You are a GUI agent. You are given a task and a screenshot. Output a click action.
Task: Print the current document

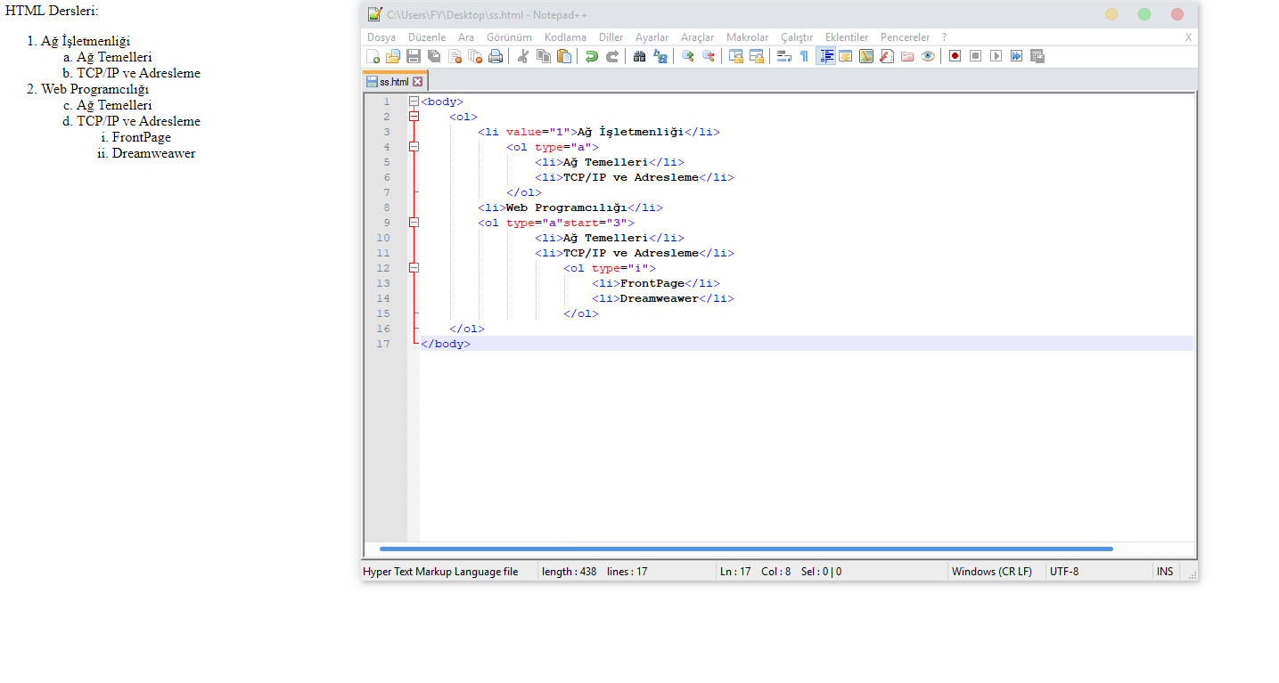pyautogui.click(x=496, y=56)
